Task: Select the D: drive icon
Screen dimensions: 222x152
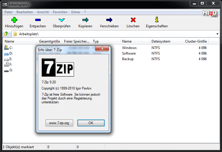Action: pyautogui.click(x=6, y=54)
